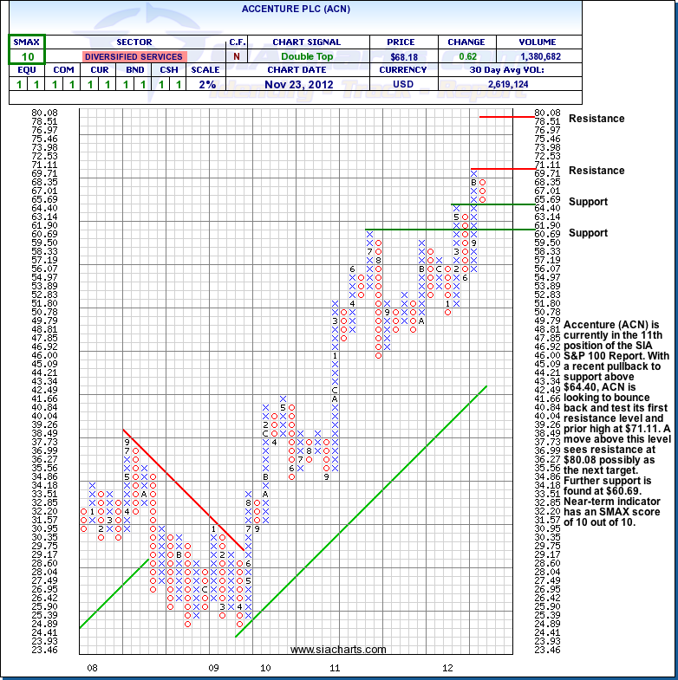
Task: Select the Support label beside 64.40
Action: (x=589, y=202)
